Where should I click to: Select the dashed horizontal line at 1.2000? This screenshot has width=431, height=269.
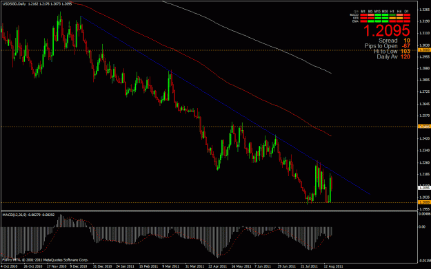coord(209,202)
